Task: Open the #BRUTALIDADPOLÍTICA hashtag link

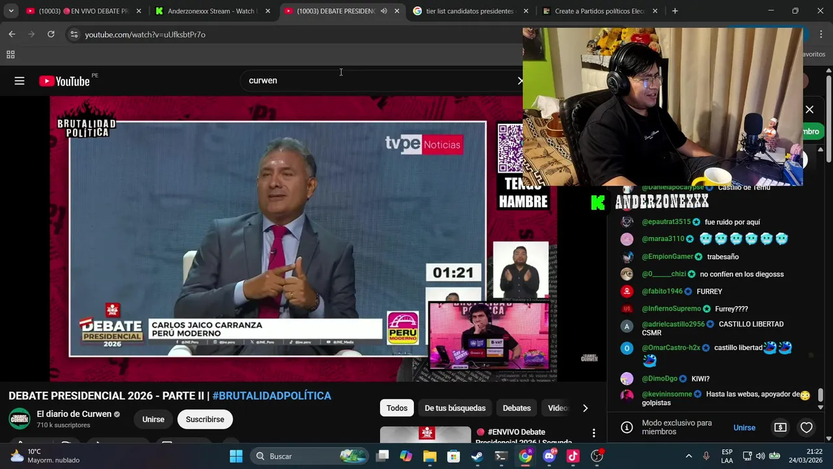Action: tap(271, 395)
